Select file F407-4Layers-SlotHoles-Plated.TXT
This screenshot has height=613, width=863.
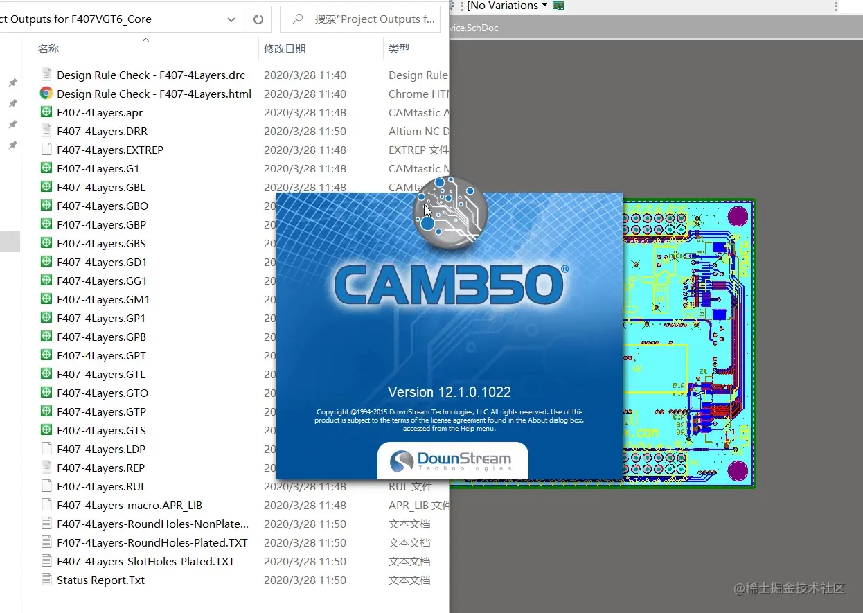tap(145, 561)
